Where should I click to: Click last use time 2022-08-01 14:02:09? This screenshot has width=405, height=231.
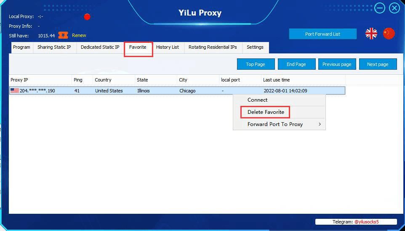[x=285, y=91]
